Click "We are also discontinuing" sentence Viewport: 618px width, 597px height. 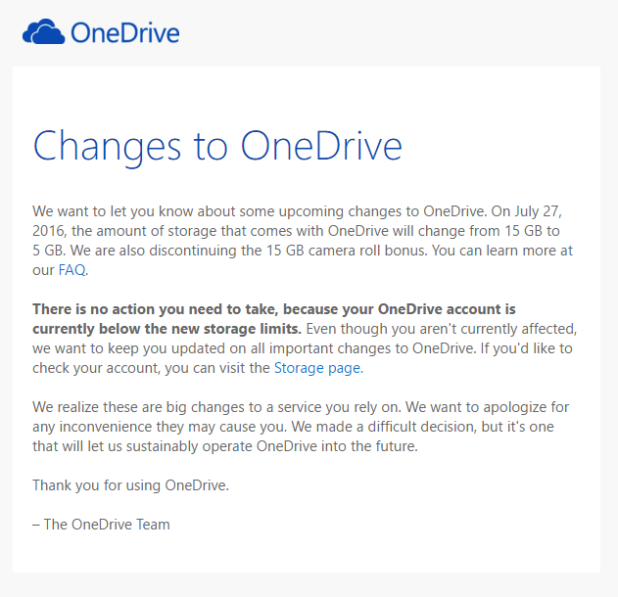(166, 251)
